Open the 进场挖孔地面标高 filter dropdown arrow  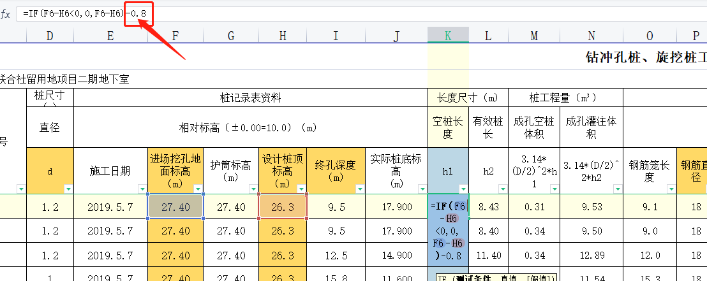[x=198, y=189]
